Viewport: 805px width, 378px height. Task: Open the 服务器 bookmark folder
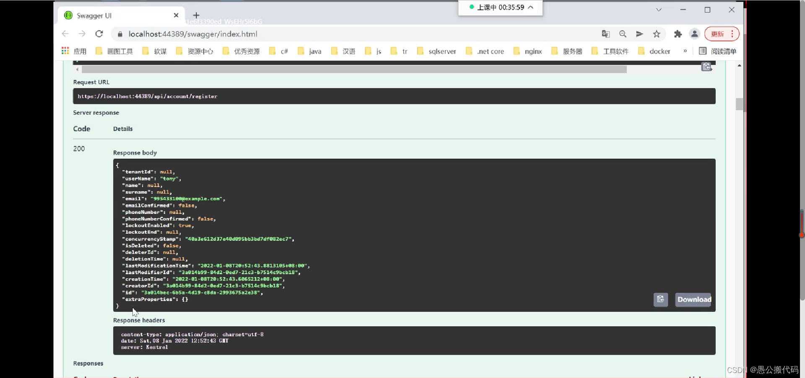(567, 51)
